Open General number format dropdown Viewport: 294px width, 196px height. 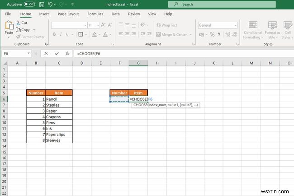click(x=236, y=25)
